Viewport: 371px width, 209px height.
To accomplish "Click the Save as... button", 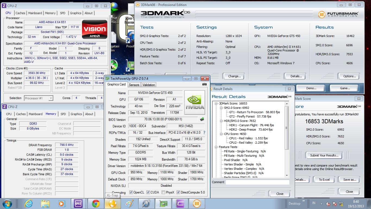I will coord(350,180).
